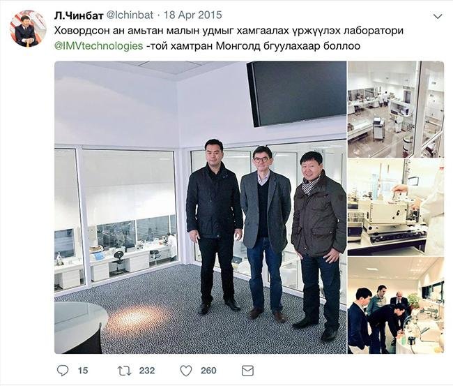Open the 18 Apr 2015 timestamp
453x386 pixels.
193,15
